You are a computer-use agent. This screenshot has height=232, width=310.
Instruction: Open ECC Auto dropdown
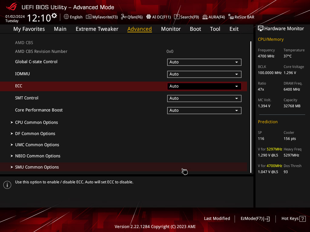click(204, 86)
